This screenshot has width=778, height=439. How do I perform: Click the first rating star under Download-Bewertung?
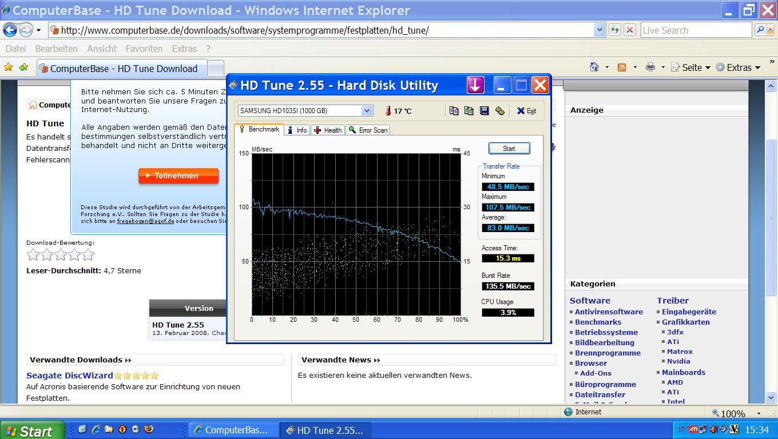tap(33, 255)
